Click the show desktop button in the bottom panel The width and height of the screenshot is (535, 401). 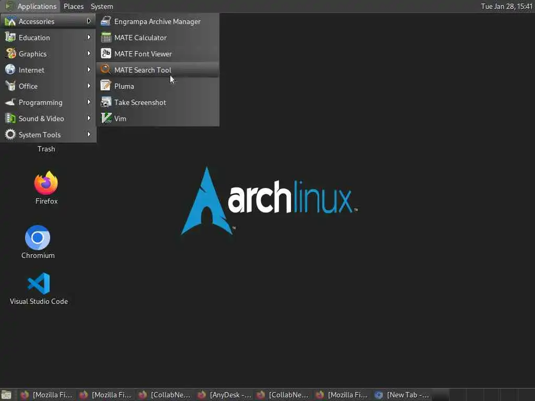pos(6,395)
